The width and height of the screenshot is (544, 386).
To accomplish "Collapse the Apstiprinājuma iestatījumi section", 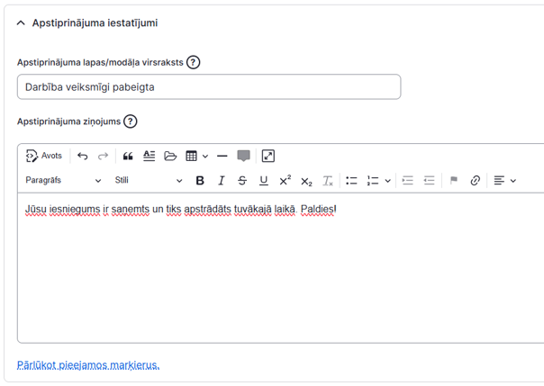I will point(21,23).
